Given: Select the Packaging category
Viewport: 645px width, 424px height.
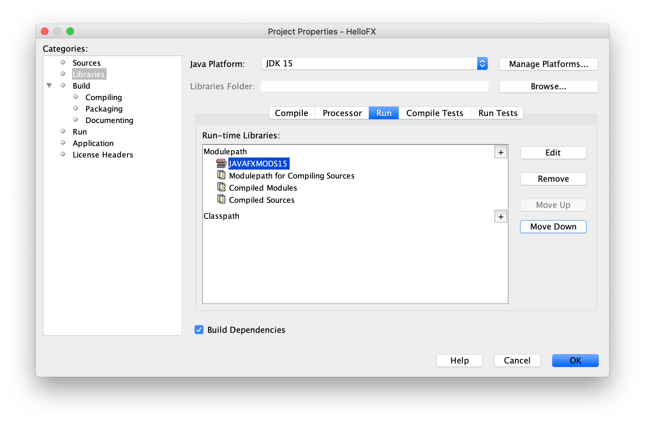Looking at the screenshot, I should click(x=104, y=109).
